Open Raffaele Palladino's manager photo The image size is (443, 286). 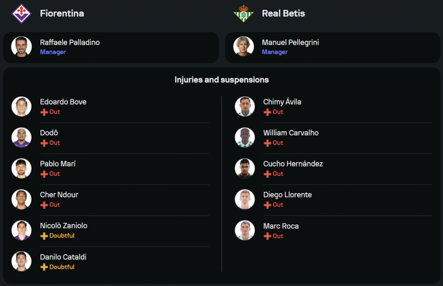pyautogui.click(x=21, y=47)
